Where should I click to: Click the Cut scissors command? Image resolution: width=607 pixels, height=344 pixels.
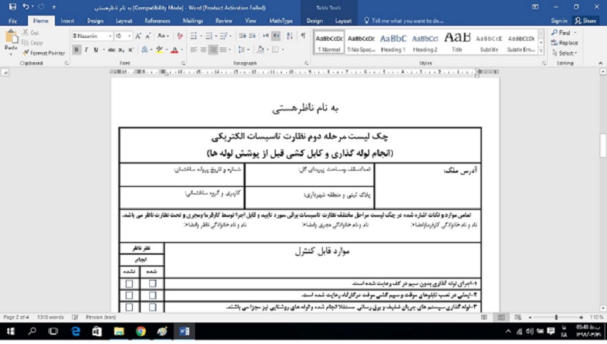(31, 33)
